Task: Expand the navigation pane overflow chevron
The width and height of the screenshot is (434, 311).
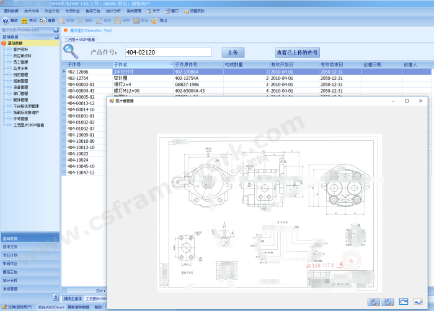Action: tap(56, 297)
